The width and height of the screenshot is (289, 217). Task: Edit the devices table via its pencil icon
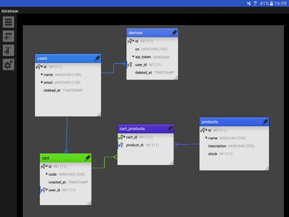point(174,32)
